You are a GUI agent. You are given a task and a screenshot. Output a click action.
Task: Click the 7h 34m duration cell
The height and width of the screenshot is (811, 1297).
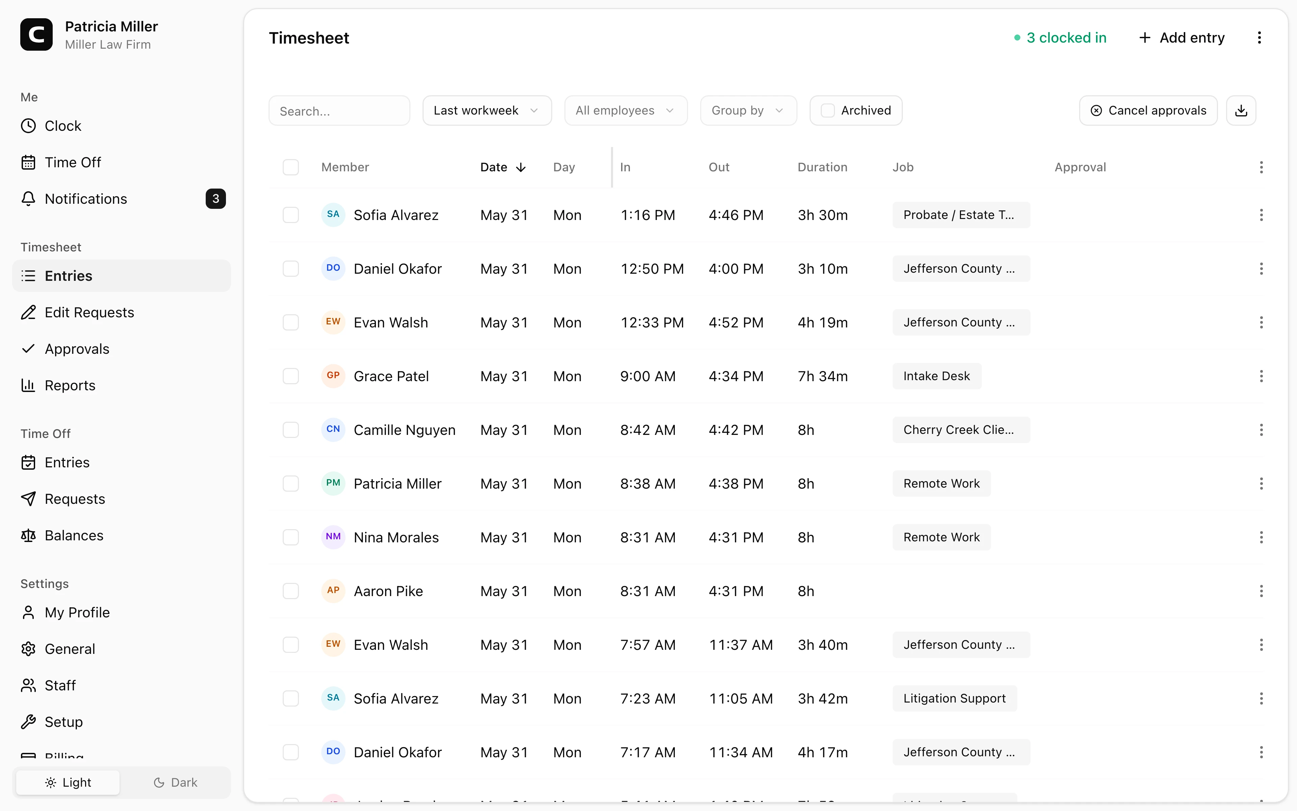click(823, 376)
